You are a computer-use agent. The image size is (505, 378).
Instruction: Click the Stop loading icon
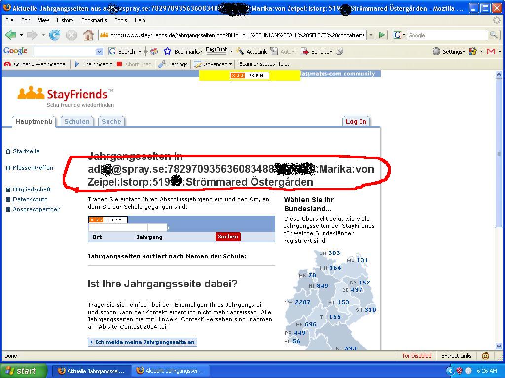[71, 35]
